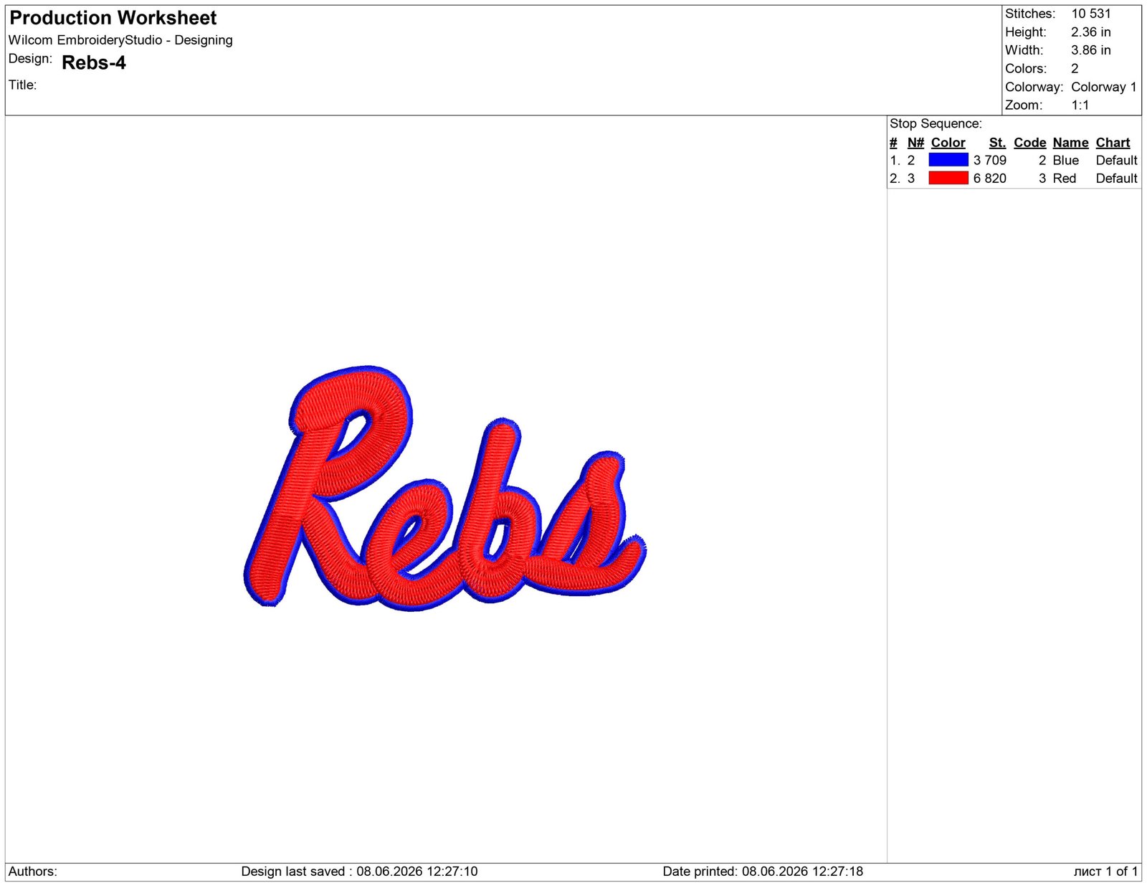Viewport: 1147px width, 883px height.
Task: Click the zoom value '1:1'
Action: point(1080,105)
